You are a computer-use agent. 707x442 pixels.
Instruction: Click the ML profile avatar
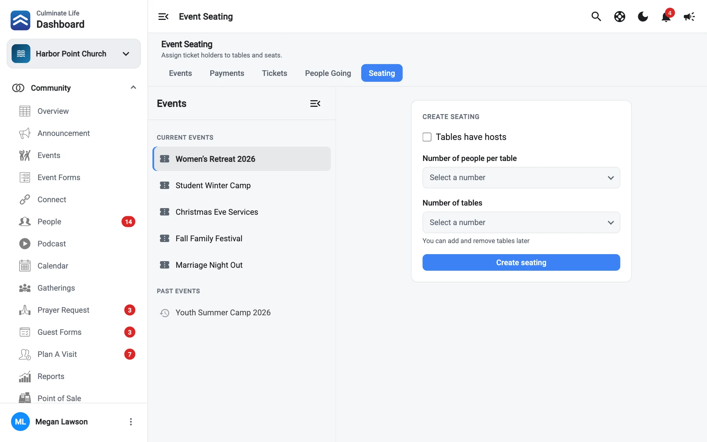[20, 422]
